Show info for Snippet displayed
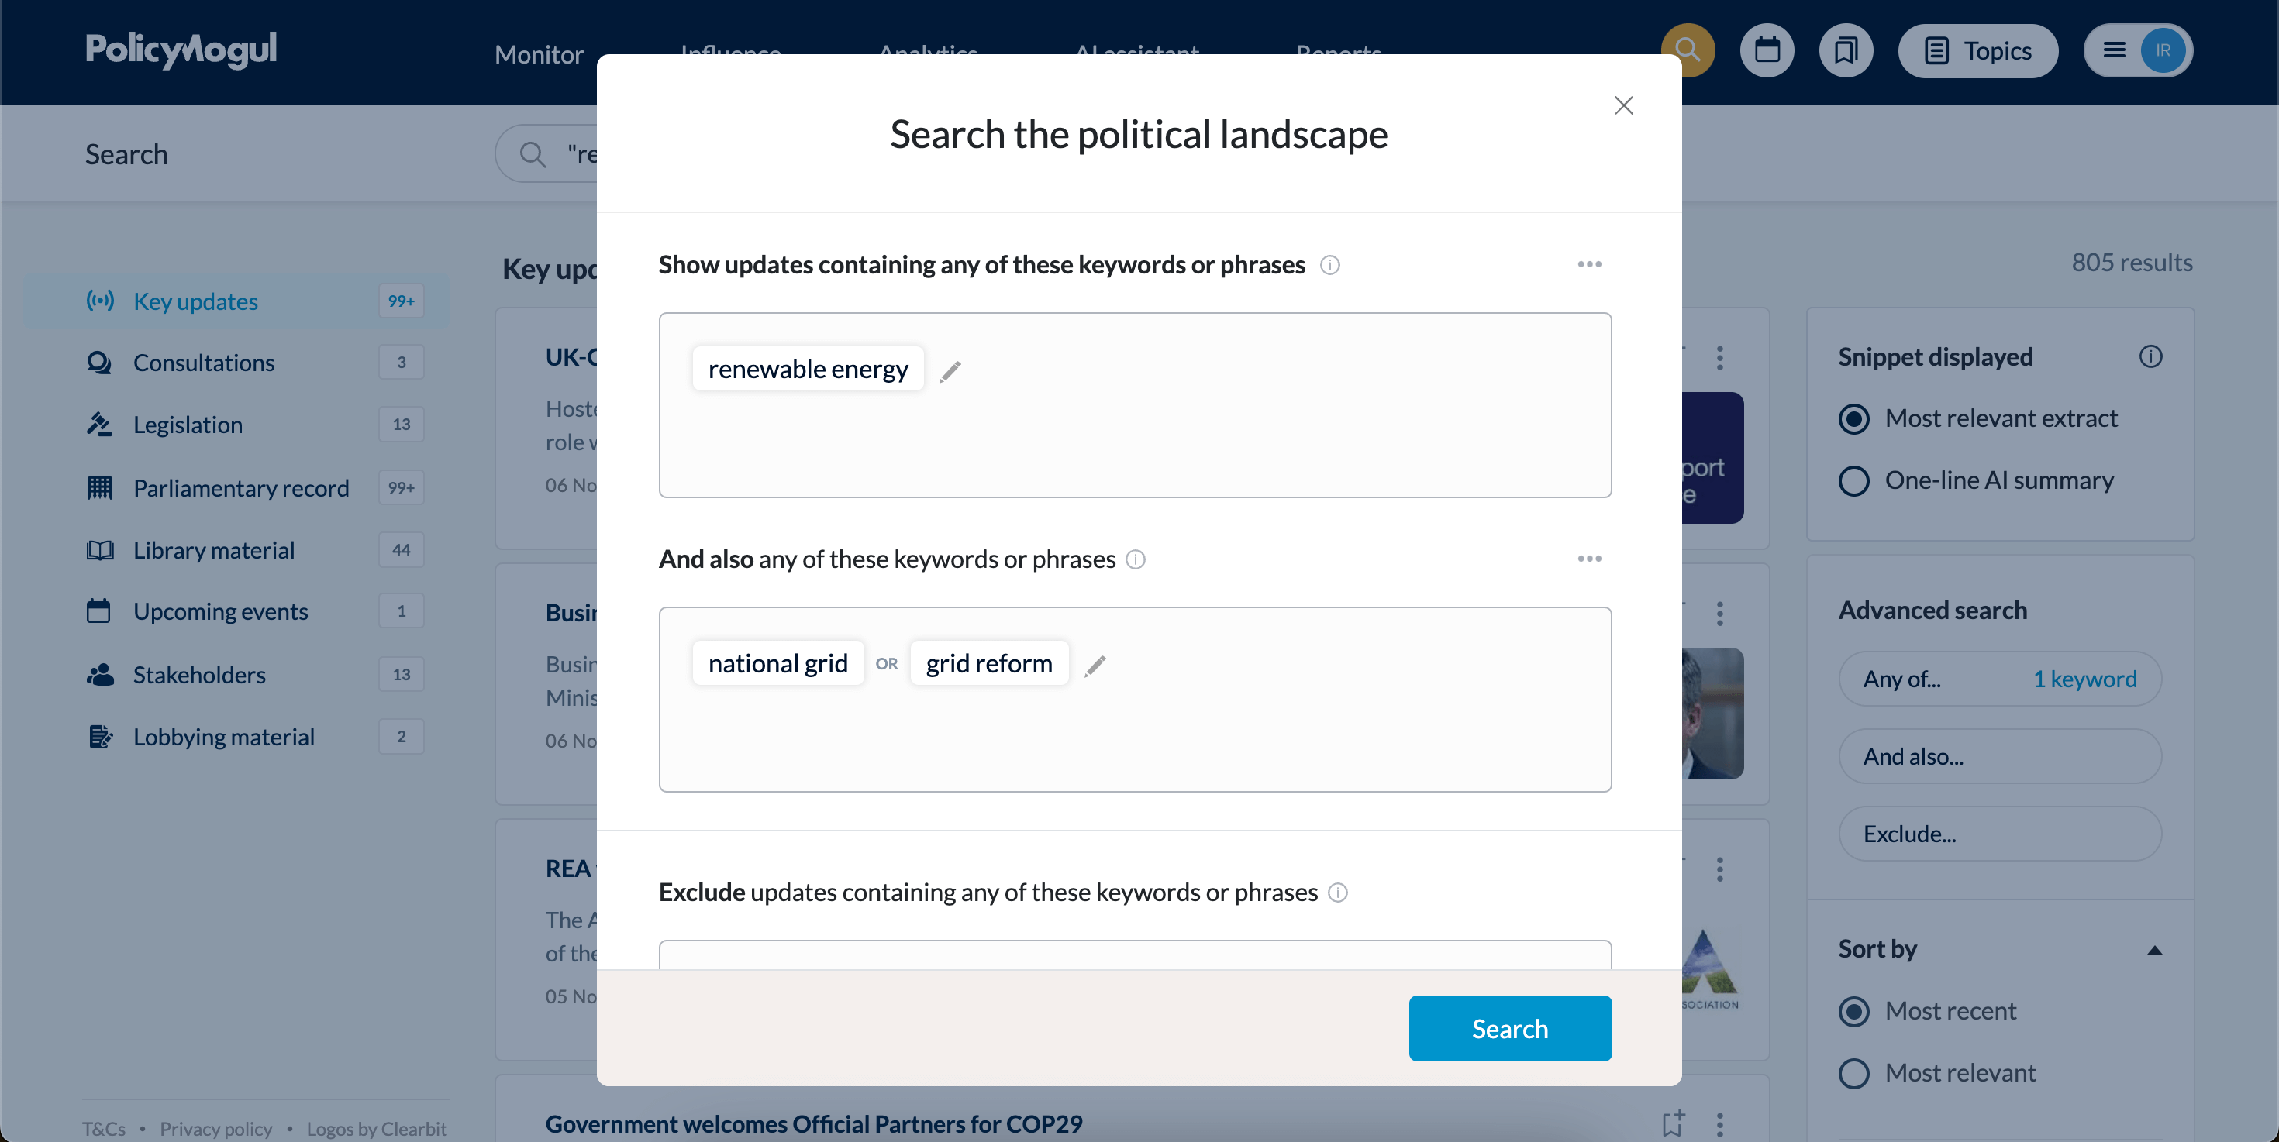The width and height of the screenshot is (2279, 1142). click(x=2151, y=356)
